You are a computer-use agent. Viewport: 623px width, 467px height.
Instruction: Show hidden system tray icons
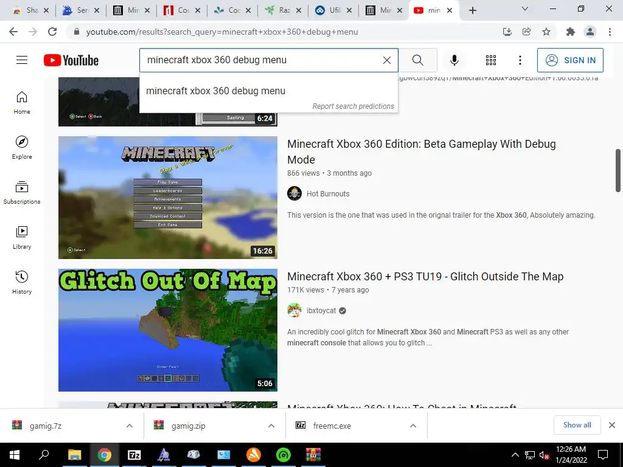515,455
